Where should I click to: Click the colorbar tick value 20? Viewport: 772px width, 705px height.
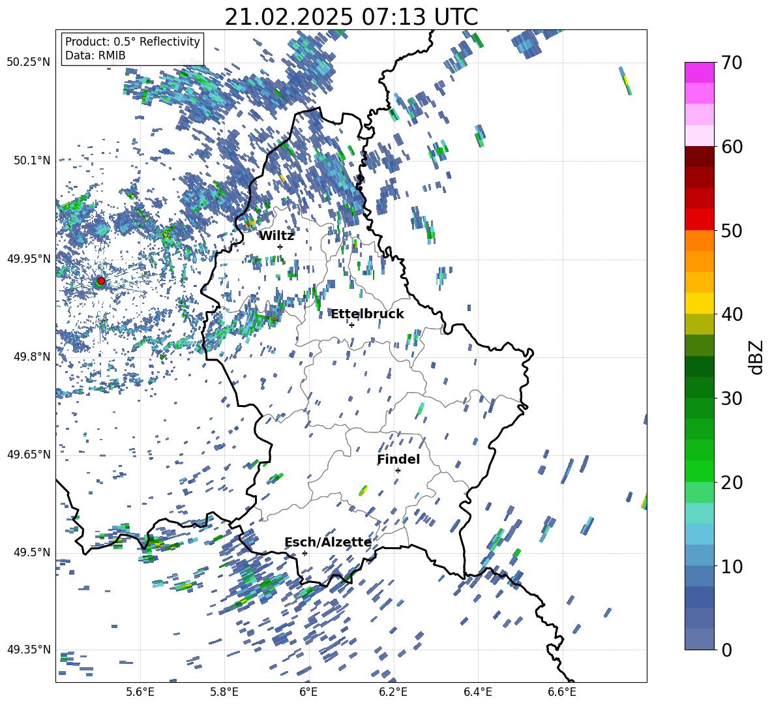click(x=732, y=482)
